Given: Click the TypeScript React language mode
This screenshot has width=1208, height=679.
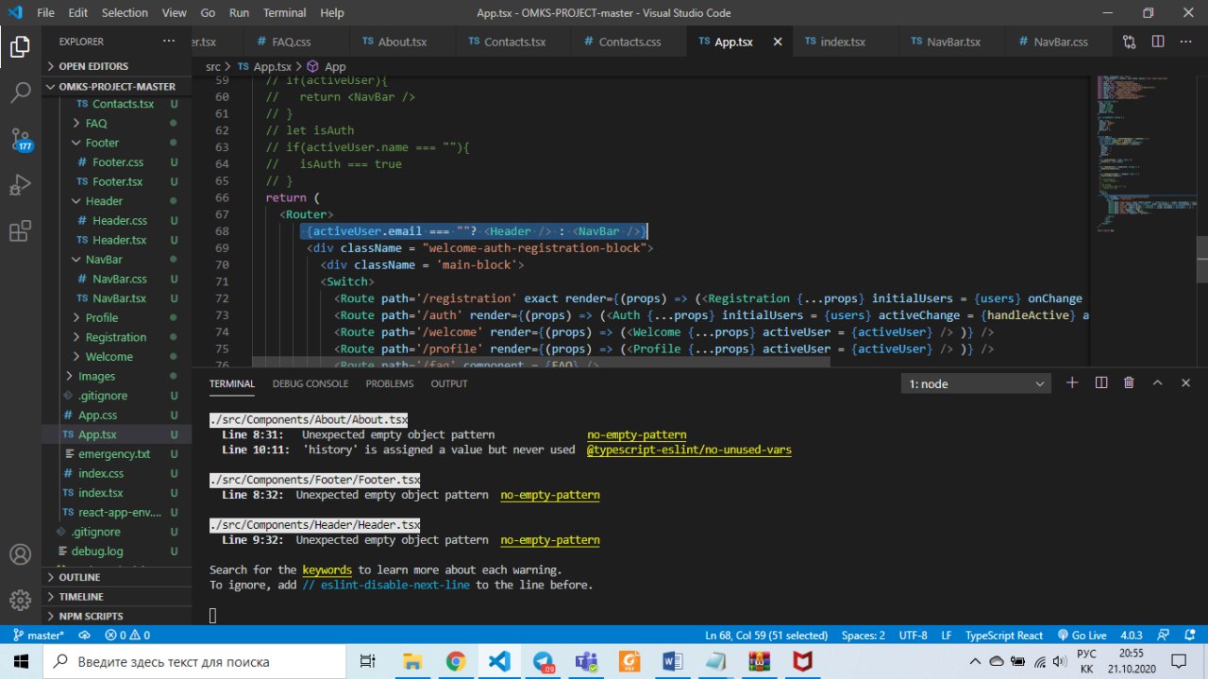Looking at the screenshot, I should 1003,636.
